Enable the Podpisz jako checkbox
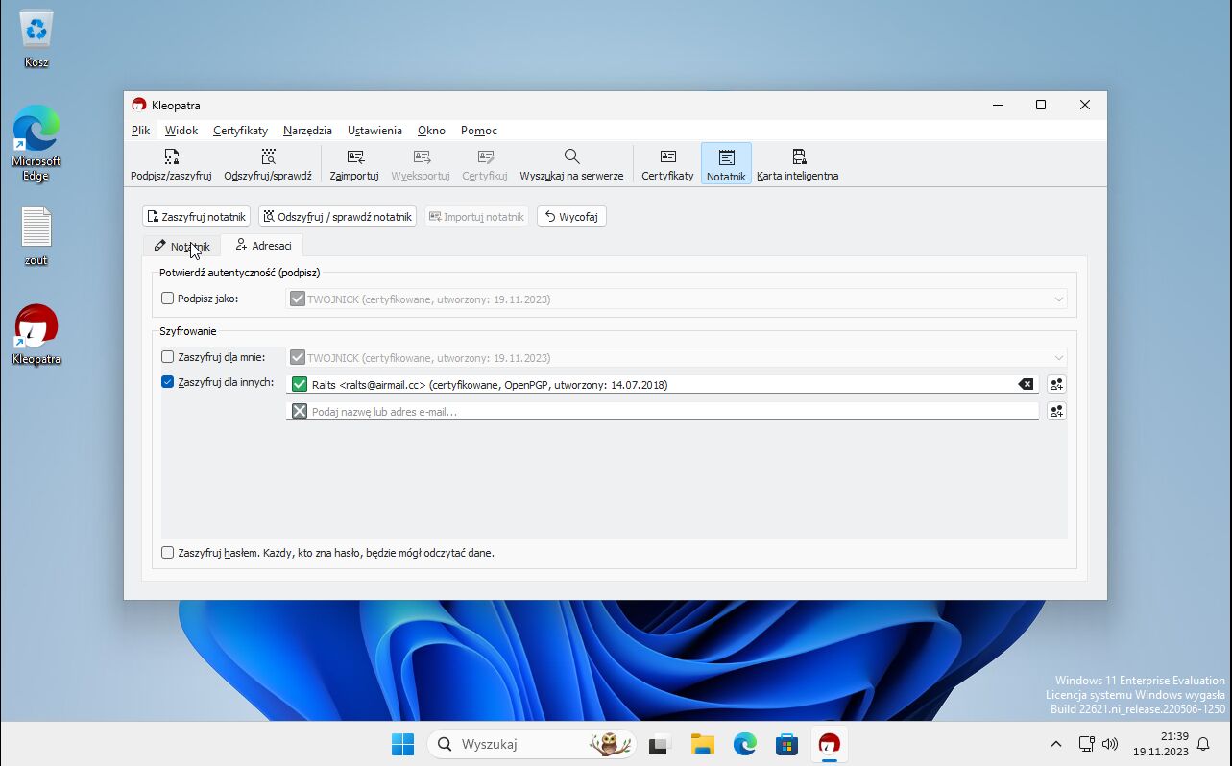This screenshot has height=766, width=1232. [168, 299]
